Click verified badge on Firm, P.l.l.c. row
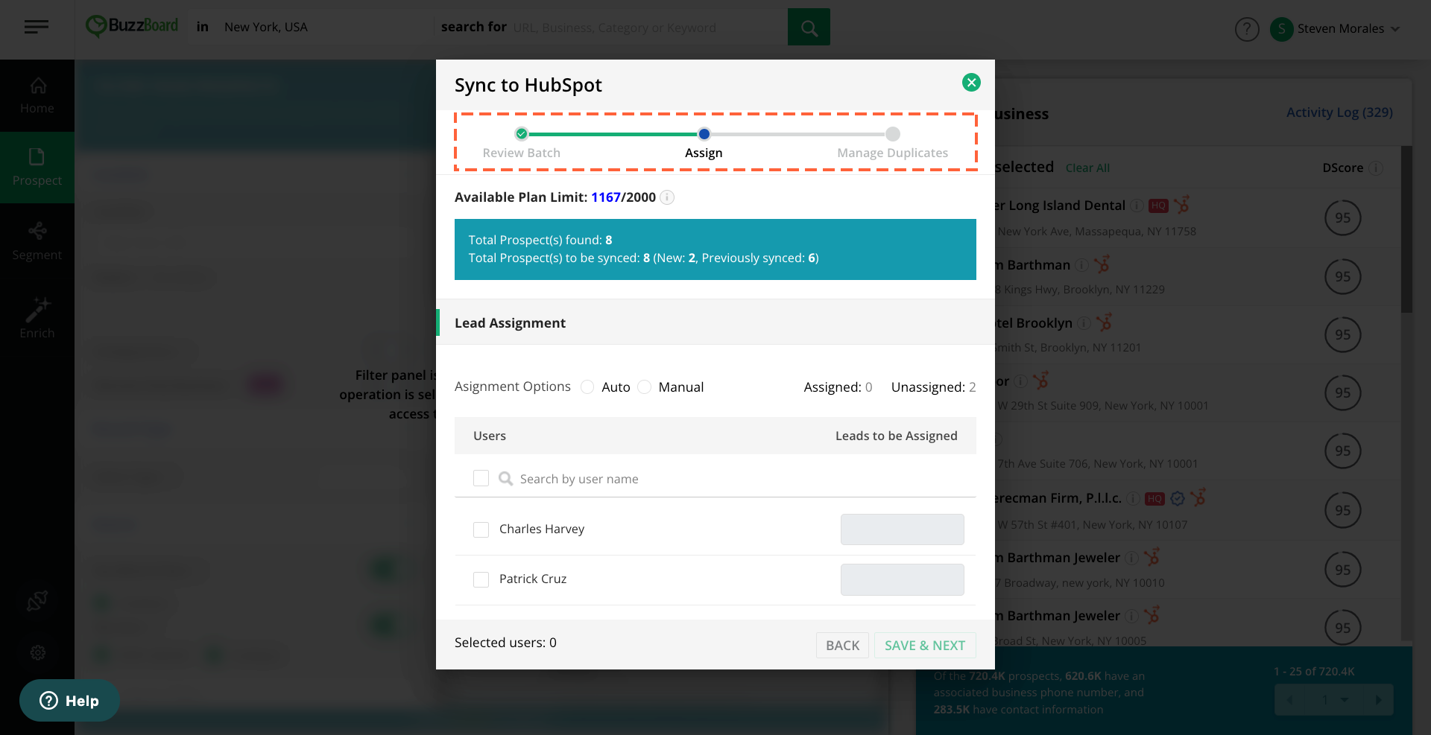 click(1178, 498)
